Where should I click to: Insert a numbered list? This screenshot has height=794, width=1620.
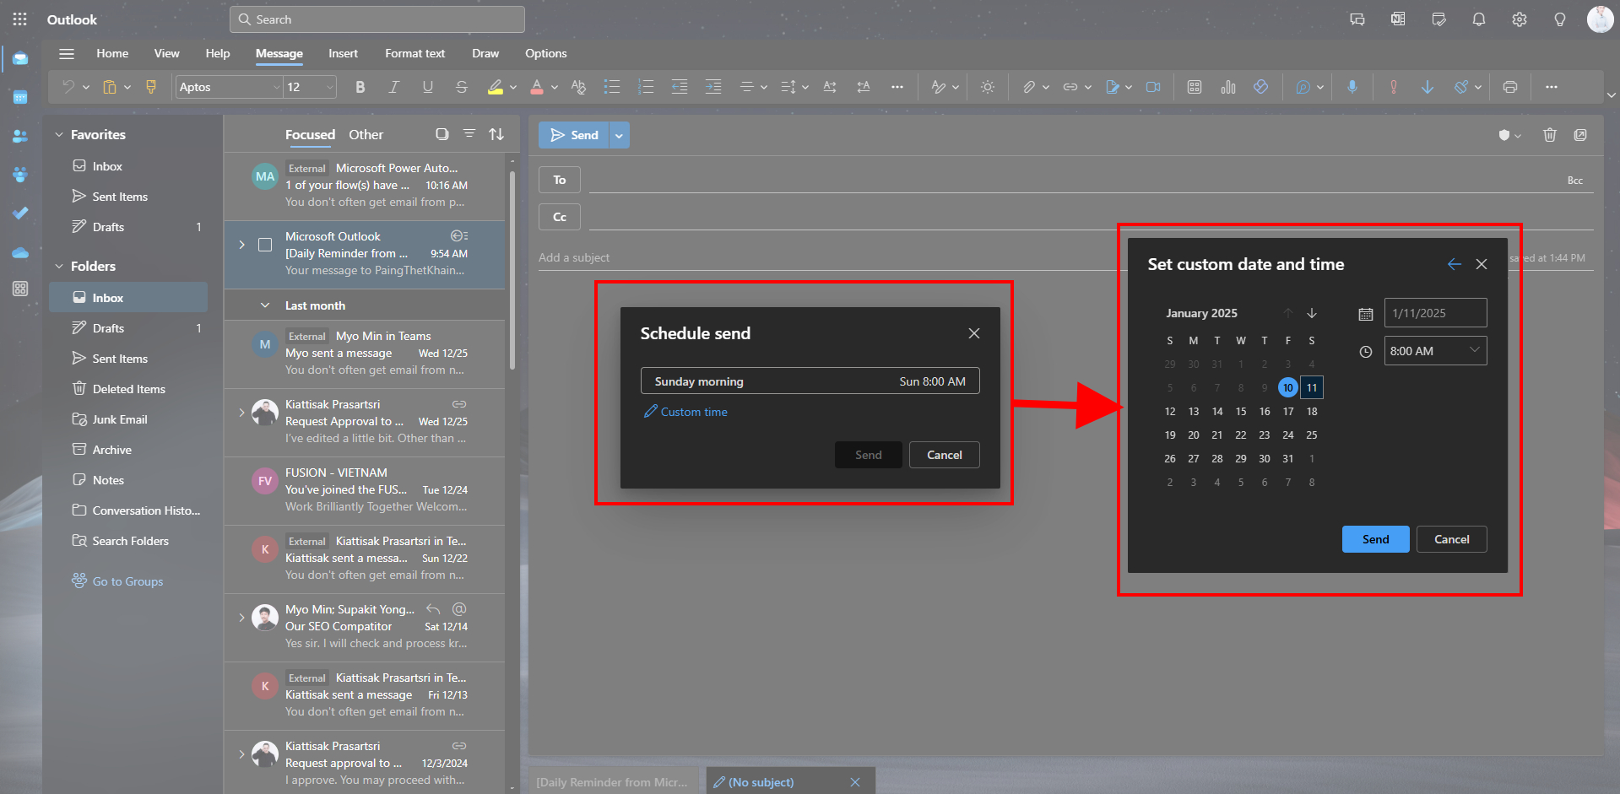click(x=646, y=87)
